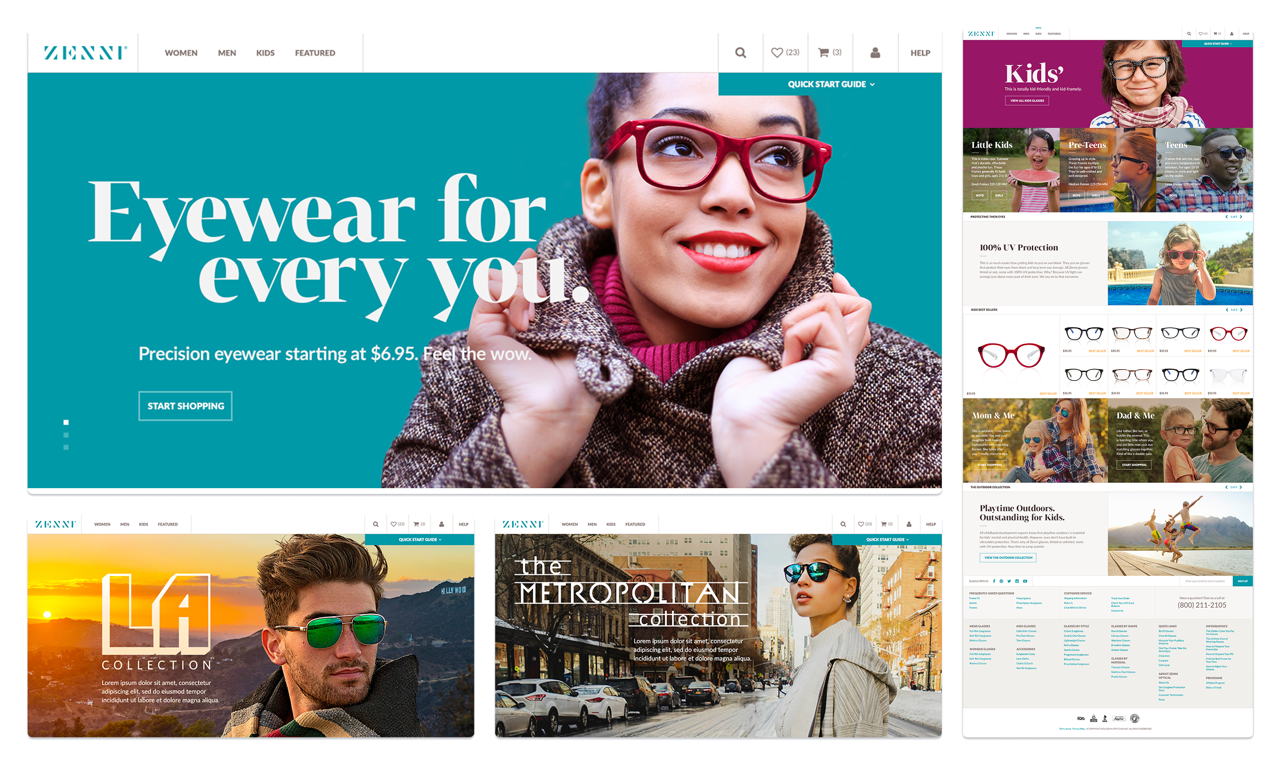The width and height of the screenshot is (1281, 765).
Task: Click Twitter icon in footer social row
Action: pyautogui.click(x=1010, y=581)
